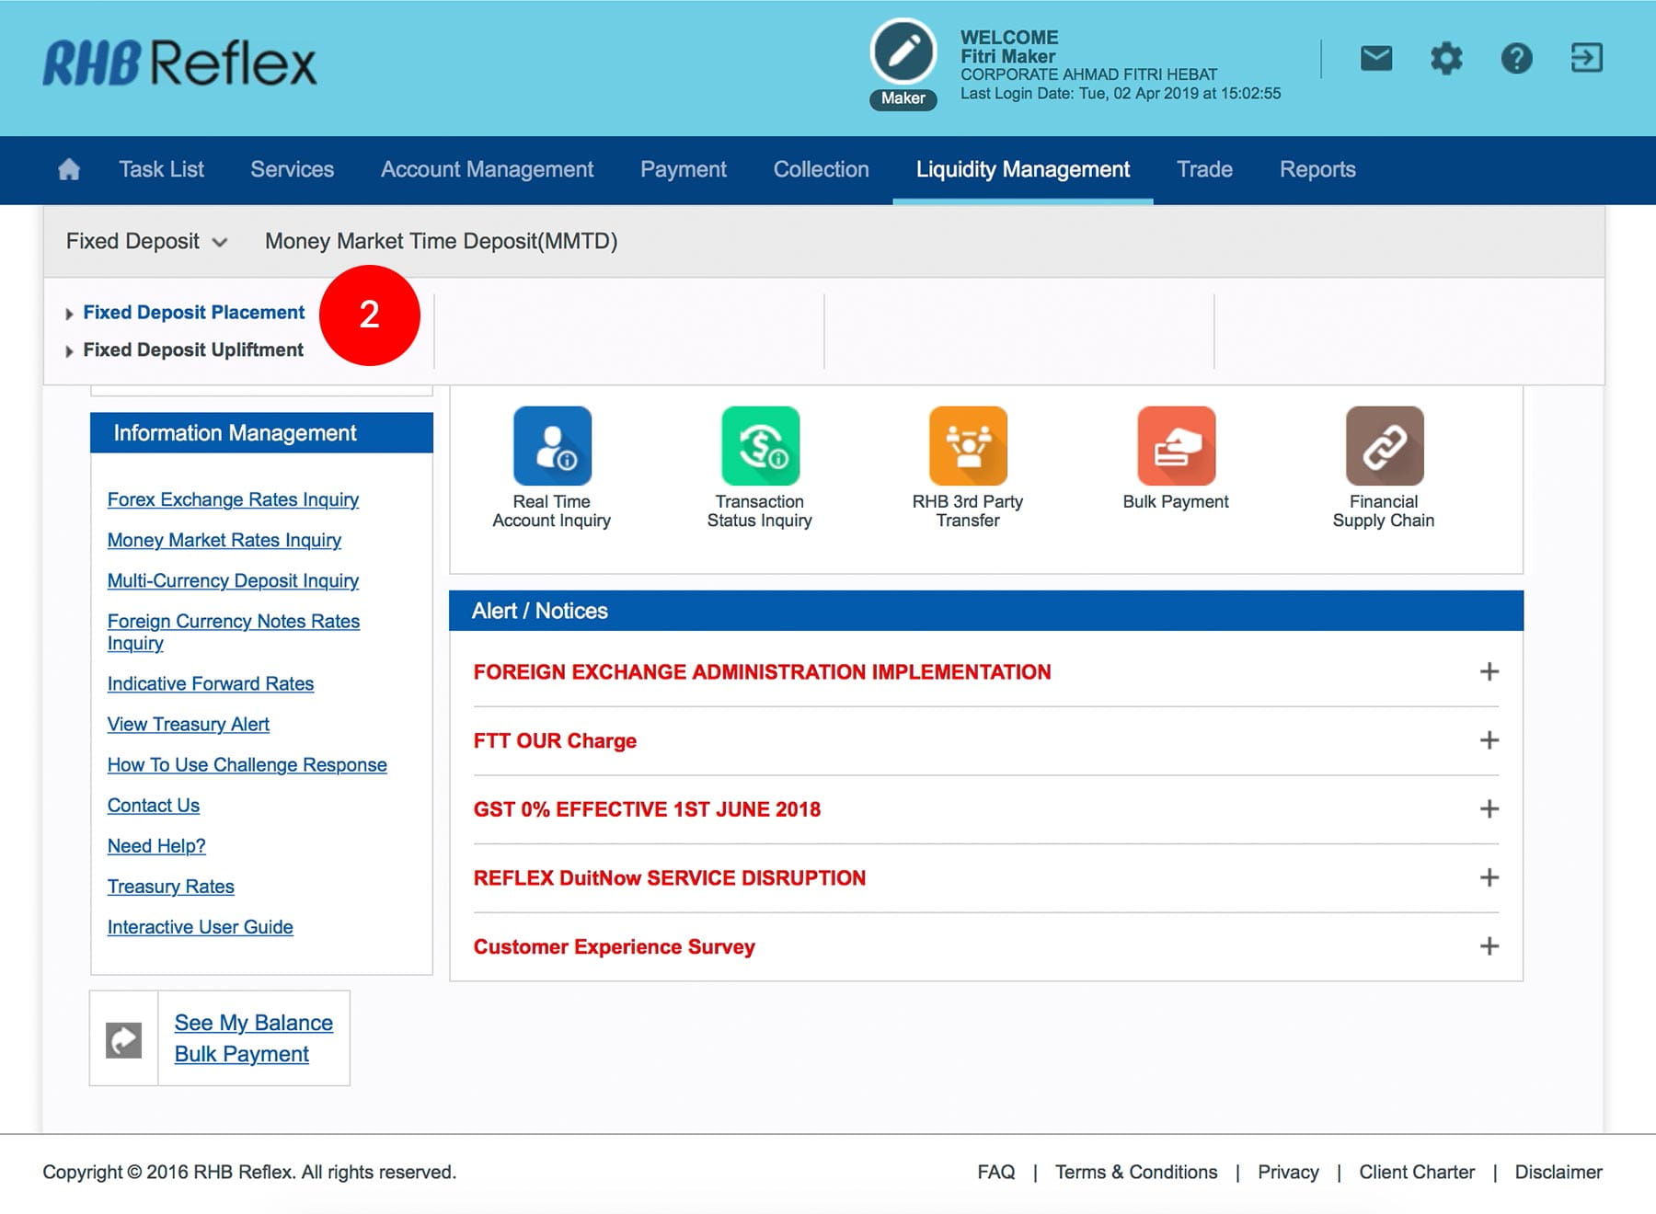Open Real Time Account Inquiry icon

coord(552,446)
